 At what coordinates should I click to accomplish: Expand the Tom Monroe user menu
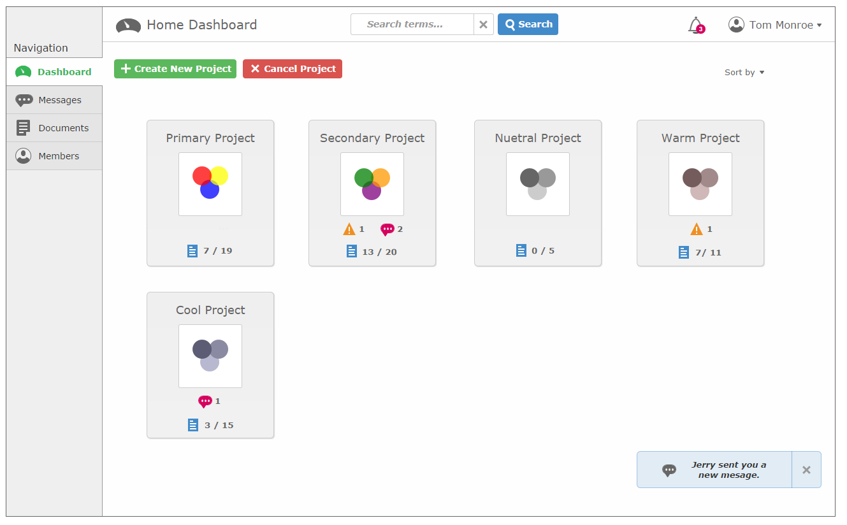click(x=819, y=25)
